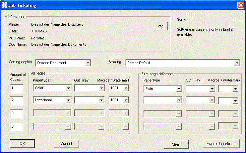Open the Color papertype dropdown
The image size is (246, 153).
pos(68,88)
